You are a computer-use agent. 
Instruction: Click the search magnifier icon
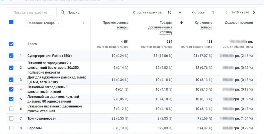(x=63, y=12)
